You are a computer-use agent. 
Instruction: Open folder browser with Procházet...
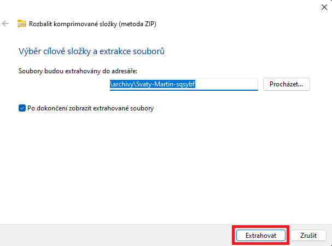287,84
